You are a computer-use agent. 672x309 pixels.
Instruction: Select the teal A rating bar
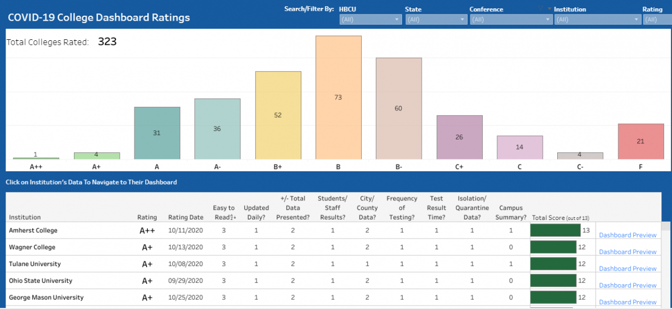[x=157, y=133]
